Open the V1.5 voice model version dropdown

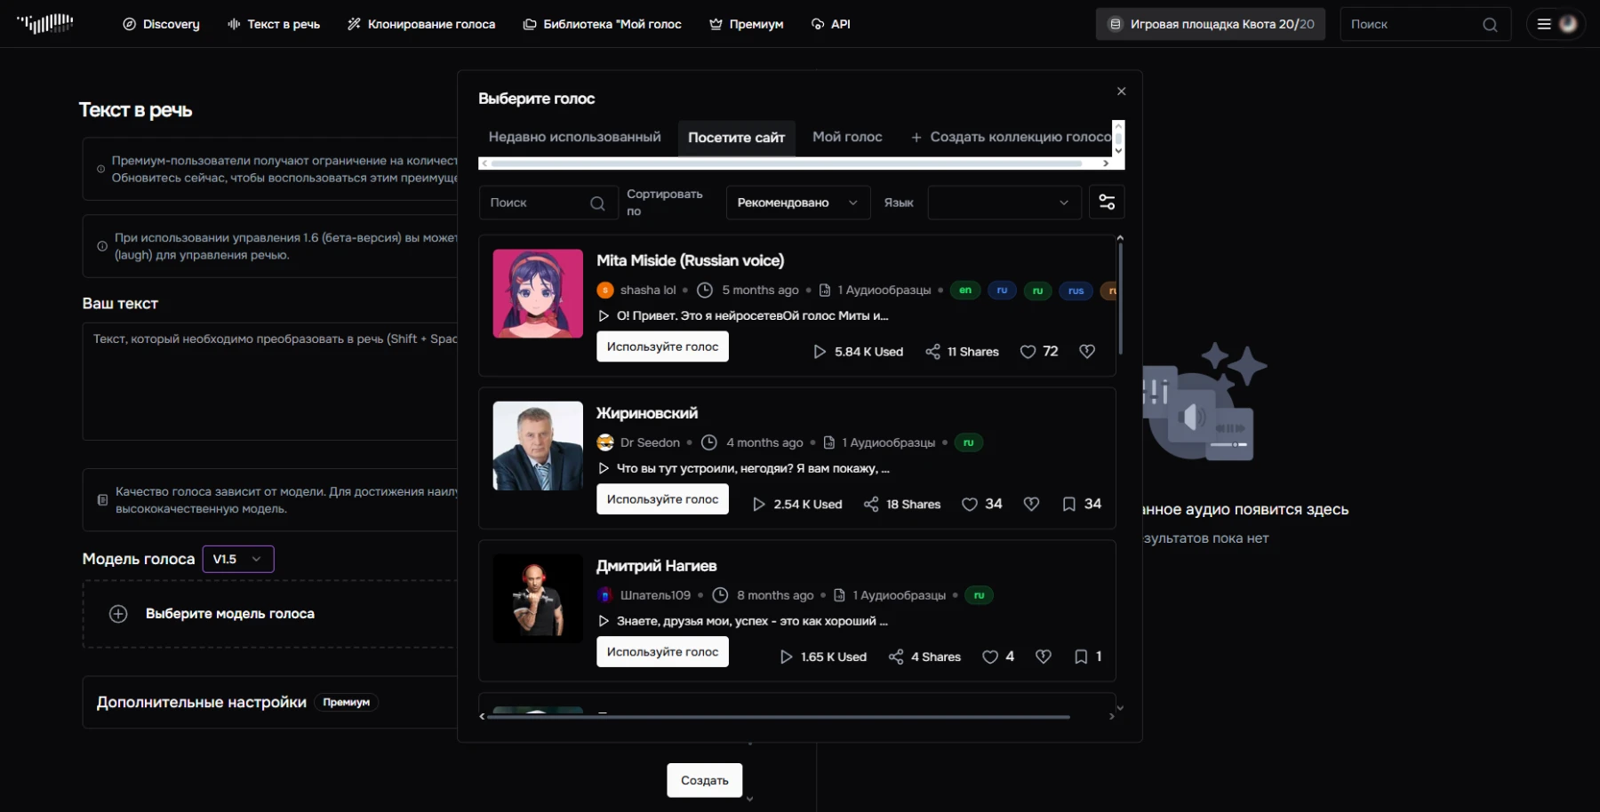pyautogui.click(x=237, y=559)
